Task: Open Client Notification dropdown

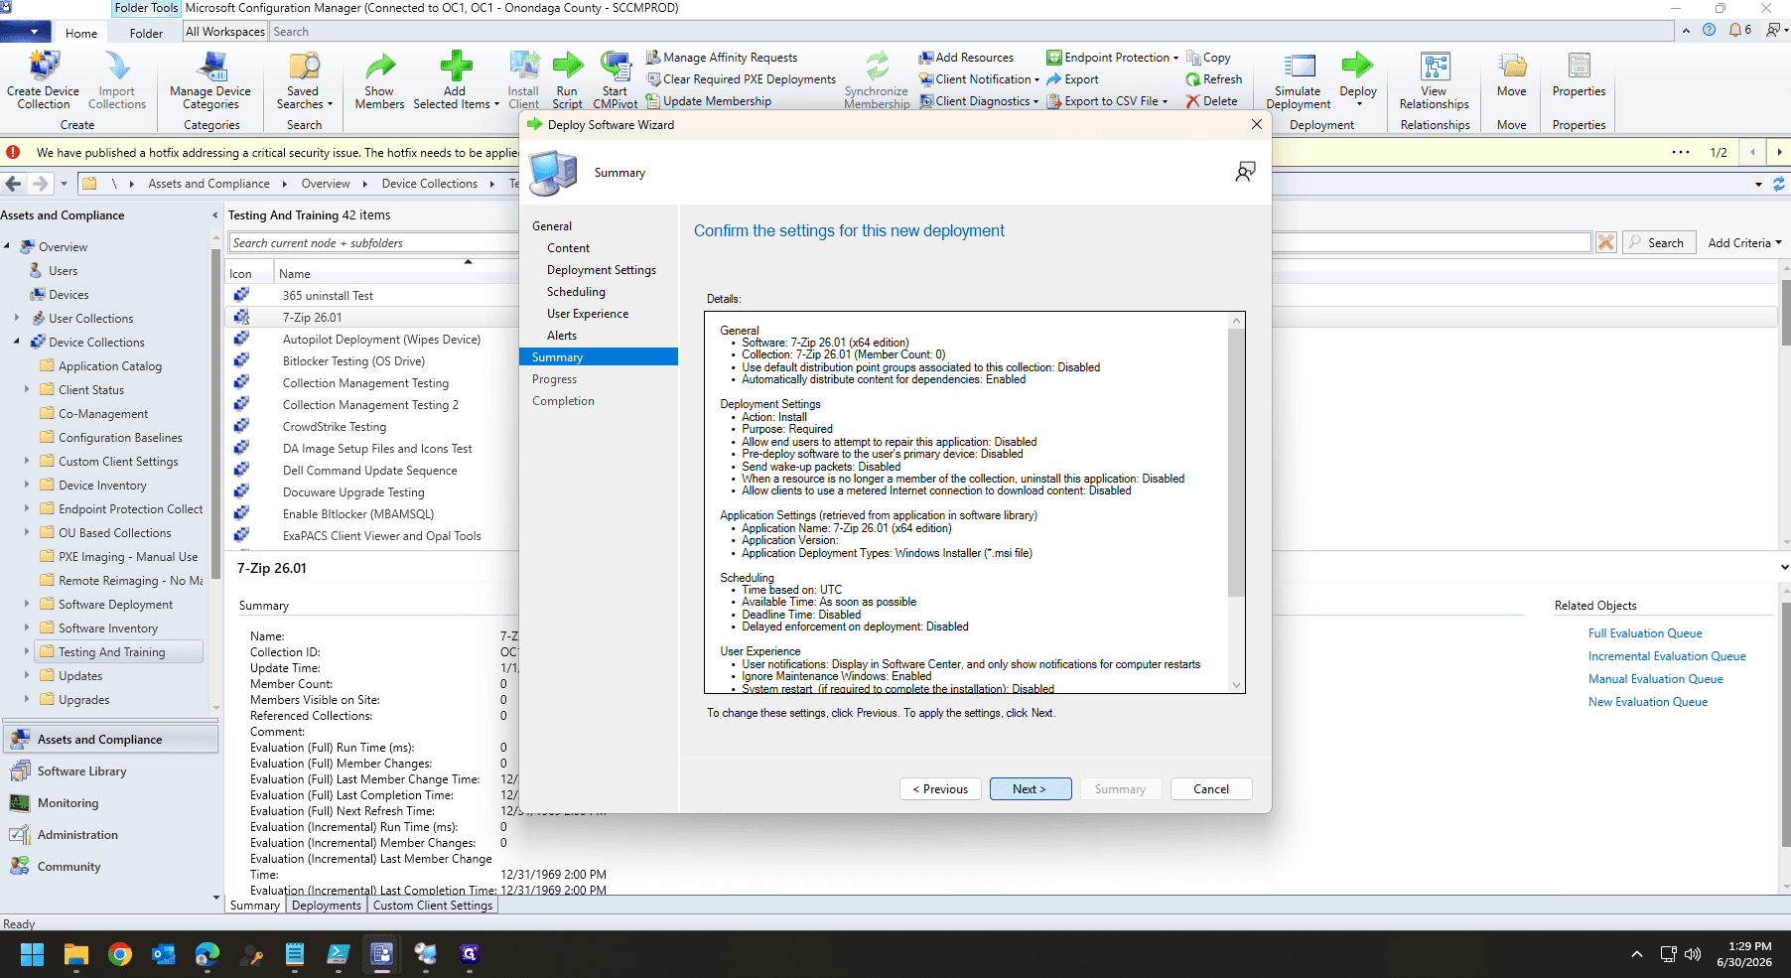Action: pos(979,79)
